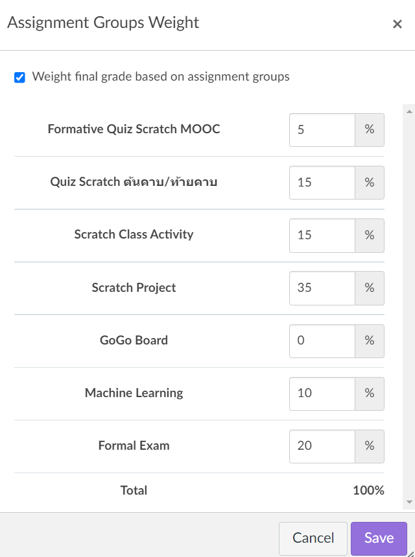Screen dimensions: 415x557
Task: Click the Formal Exam group label
Action: click(134, 446)
